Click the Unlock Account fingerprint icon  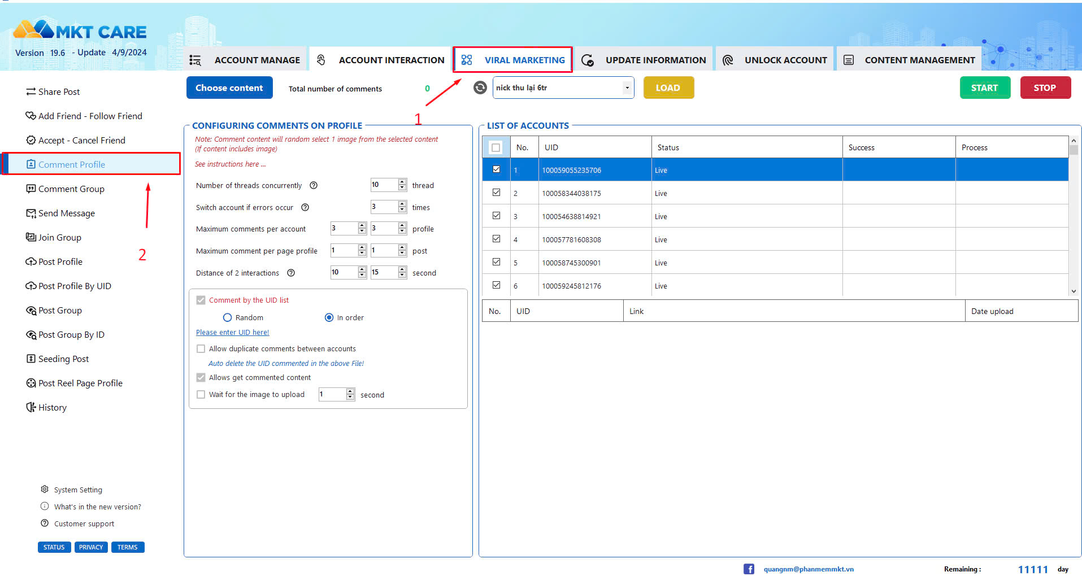[x=728, y=60]
